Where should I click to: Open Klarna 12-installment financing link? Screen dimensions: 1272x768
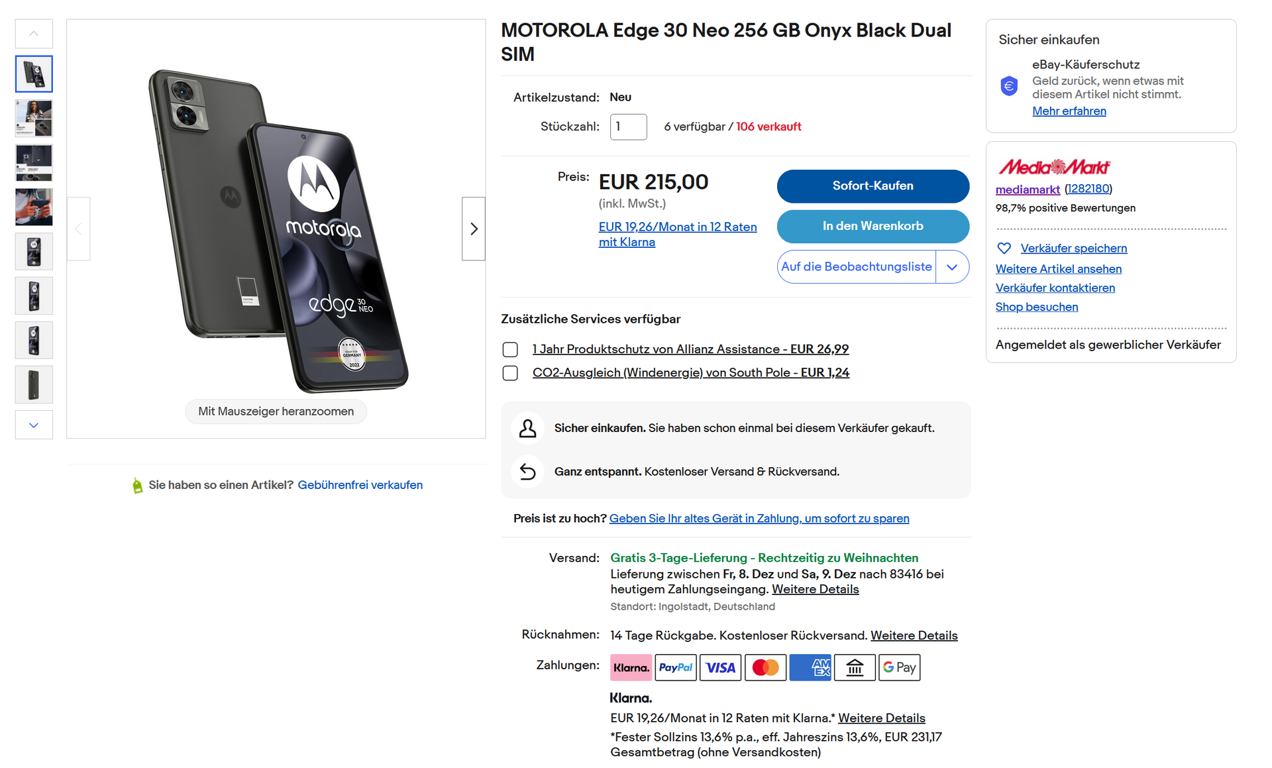coord(677,235)
